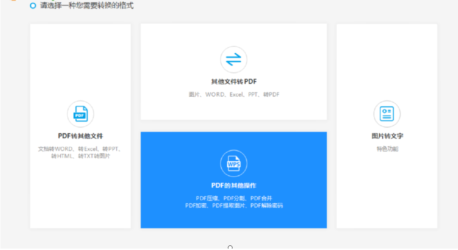458x250 pixels.
Task: Click "文档转WORD、转Excel、转PPT" description line
Action: pos(80,149)
